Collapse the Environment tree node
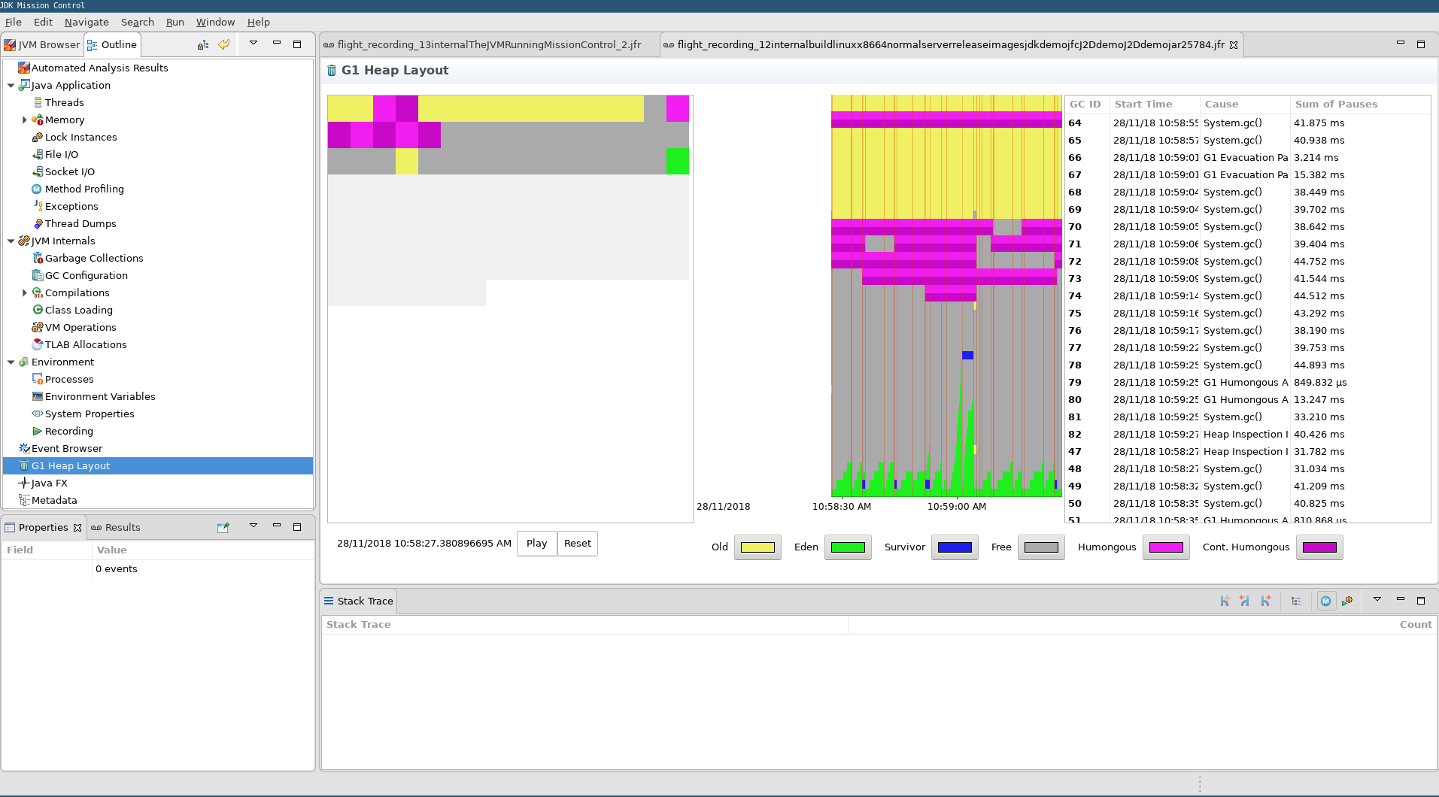 tap(11, 362)
